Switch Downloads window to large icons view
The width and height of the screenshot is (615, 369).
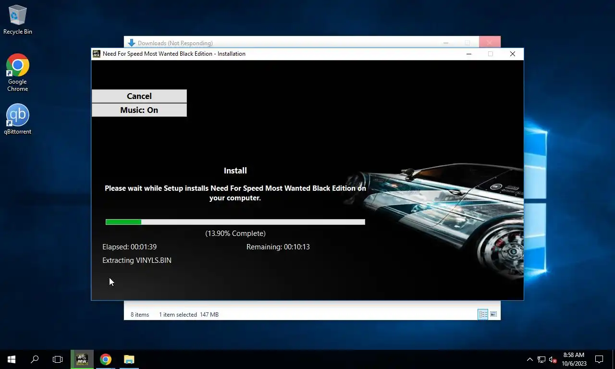pyautogui.click(x=493, y=314)
